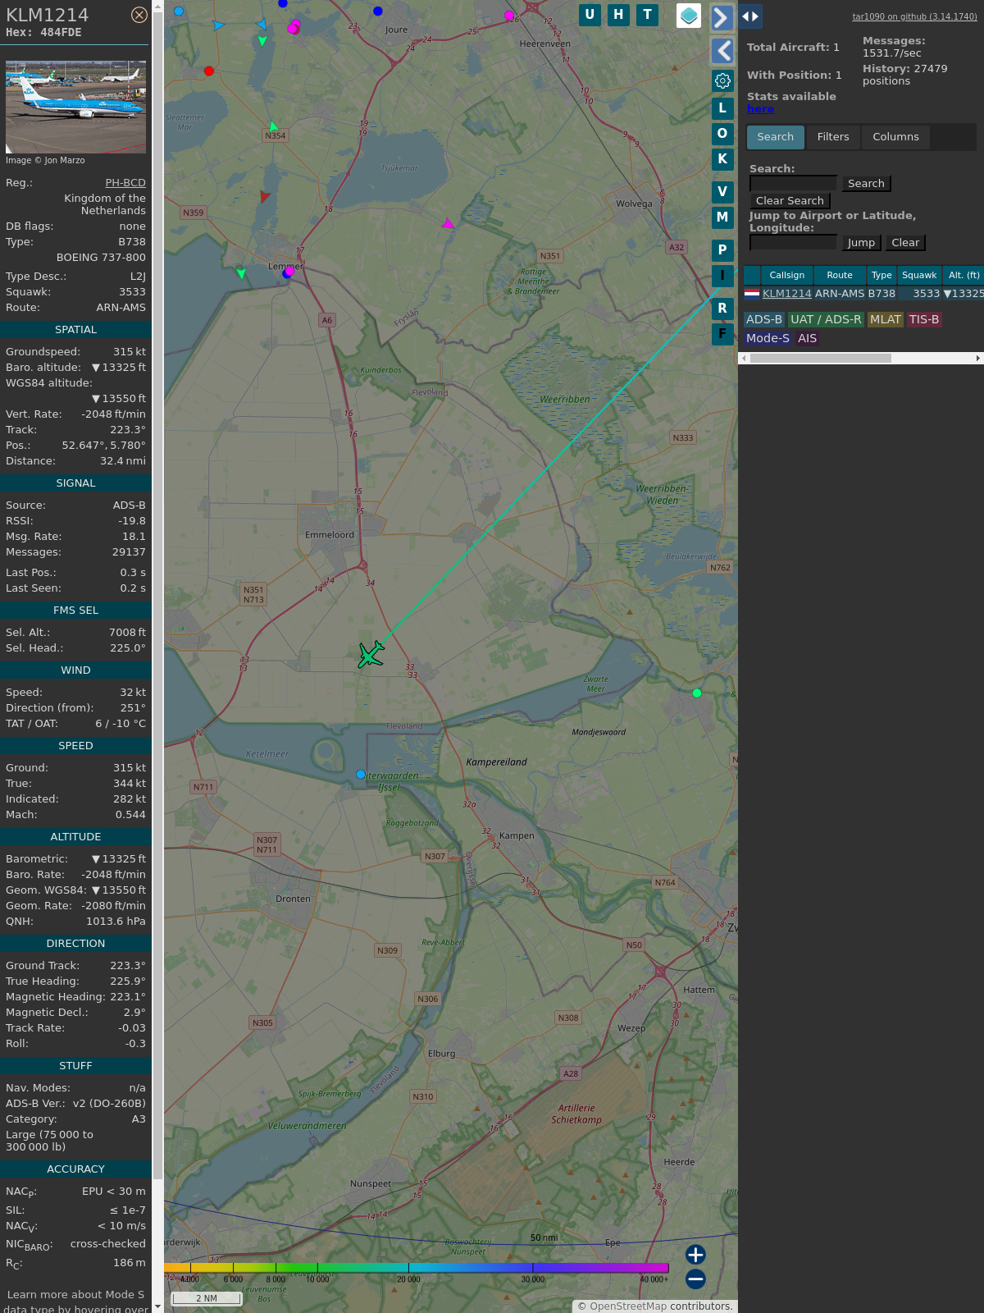Click the aircraft photo thumbnail
Image resolution: width=984 pixels, height=1313 pixels.
[x=75, y=107]
